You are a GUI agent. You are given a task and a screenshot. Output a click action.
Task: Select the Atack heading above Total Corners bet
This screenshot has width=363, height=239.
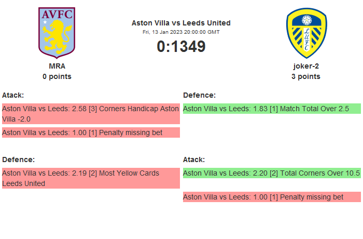click(194, 160)
